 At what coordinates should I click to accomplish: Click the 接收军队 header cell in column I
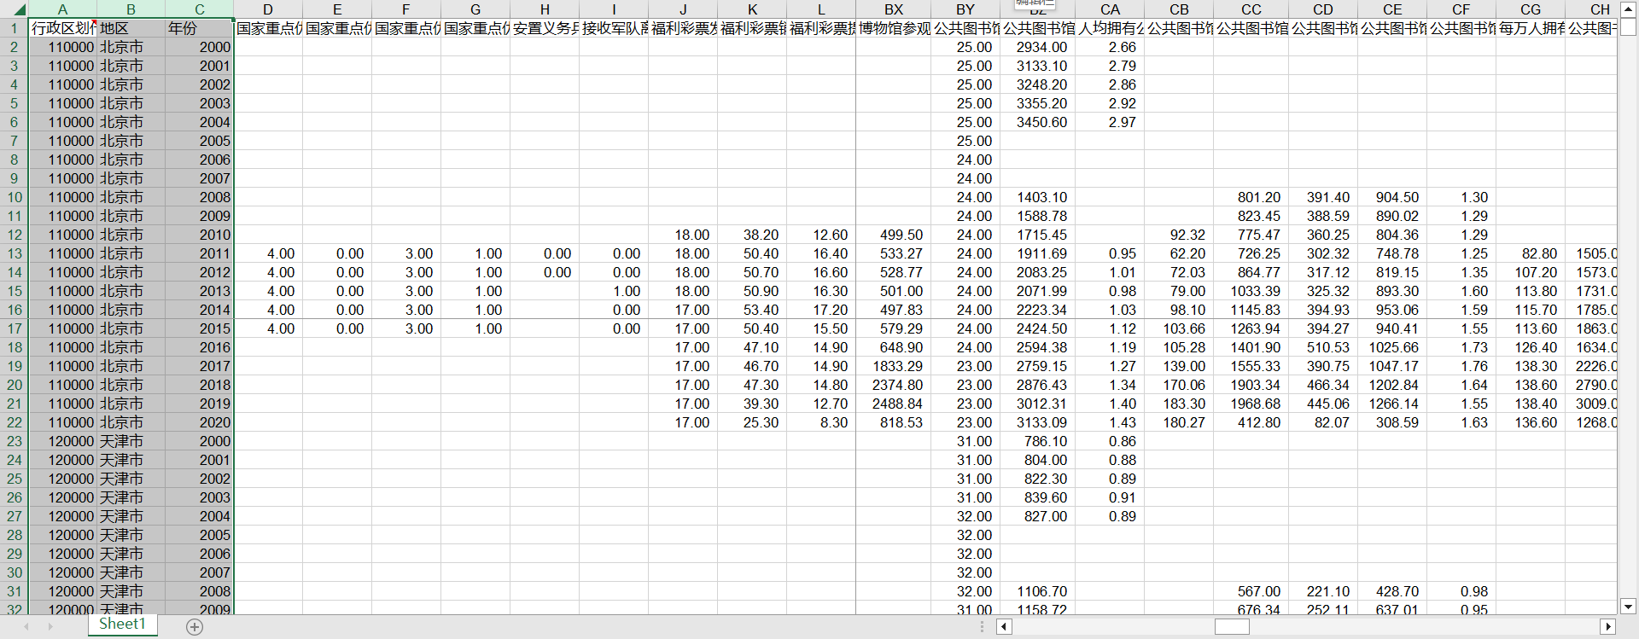coord(614,28)
